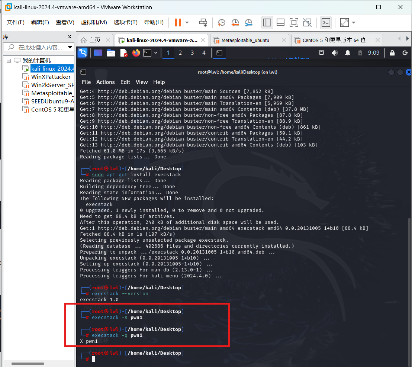Collapse the 我的计算机 tree node

(9, 61)
